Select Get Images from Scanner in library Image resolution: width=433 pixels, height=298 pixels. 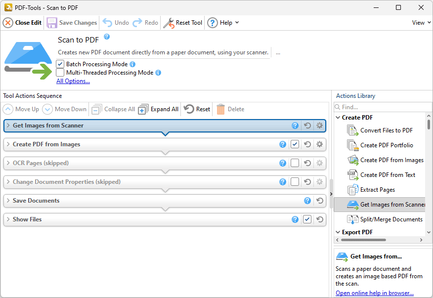pos(380,205)
